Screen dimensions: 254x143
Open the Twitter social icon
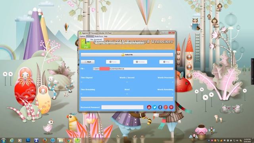coord(154,107)
